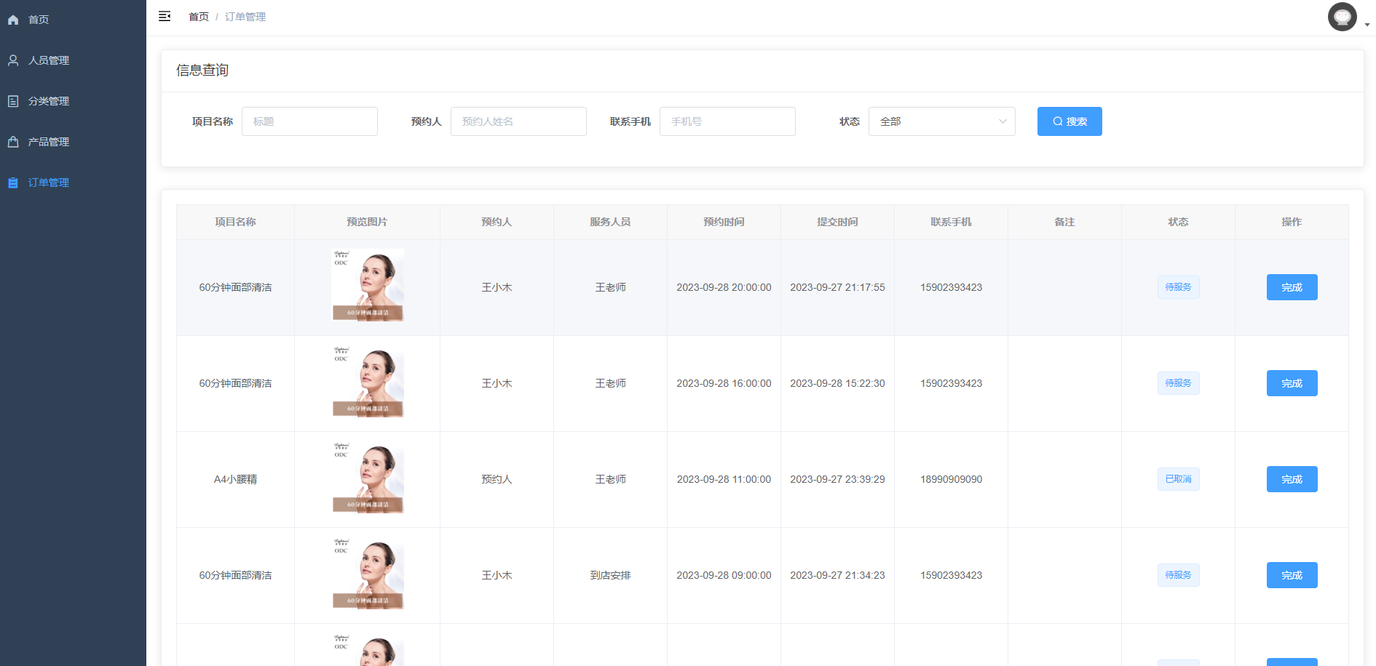1376x666 pixels.
Task: Click appointment time 2023-09-28 11:00:00
Action: point(724,479)
